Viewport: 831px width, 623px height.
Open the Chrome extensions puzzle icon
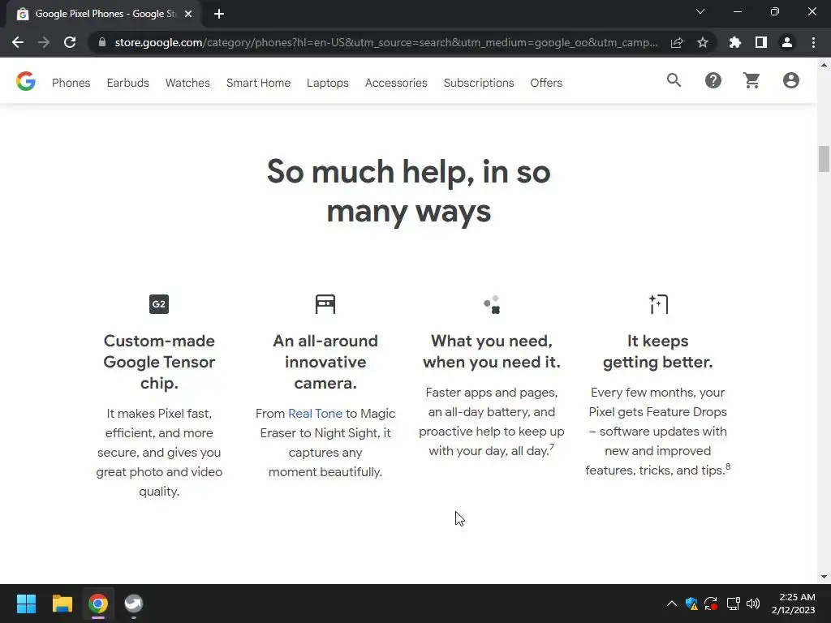click(734, 42)
